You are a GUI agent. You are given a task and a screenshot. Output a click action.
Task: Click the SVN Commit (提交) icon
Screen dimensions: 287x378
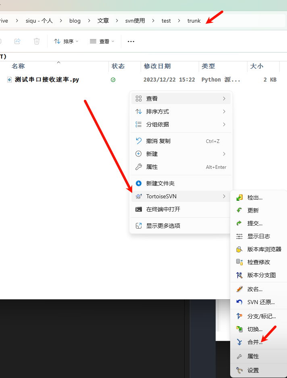coord(239,223)
